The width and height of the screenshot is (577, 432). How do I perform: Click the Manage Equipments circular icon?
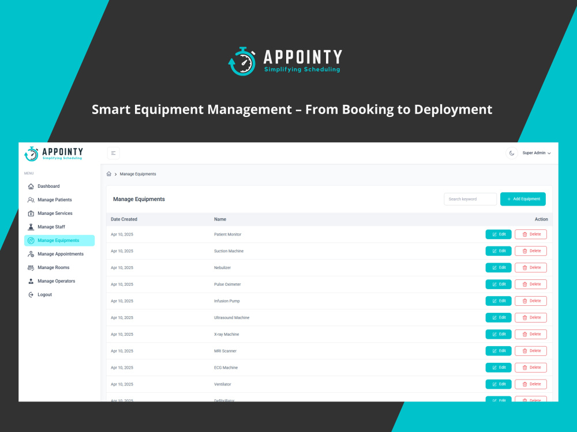(x=31, y=241)
